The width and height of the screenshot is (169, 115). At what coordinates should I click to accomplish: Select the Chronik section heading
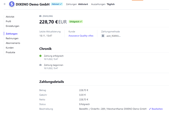coord(45,49)
